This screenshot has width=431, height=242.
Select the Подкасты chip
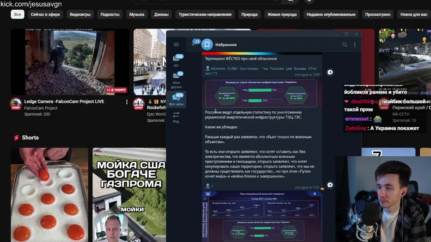(110, 14)
